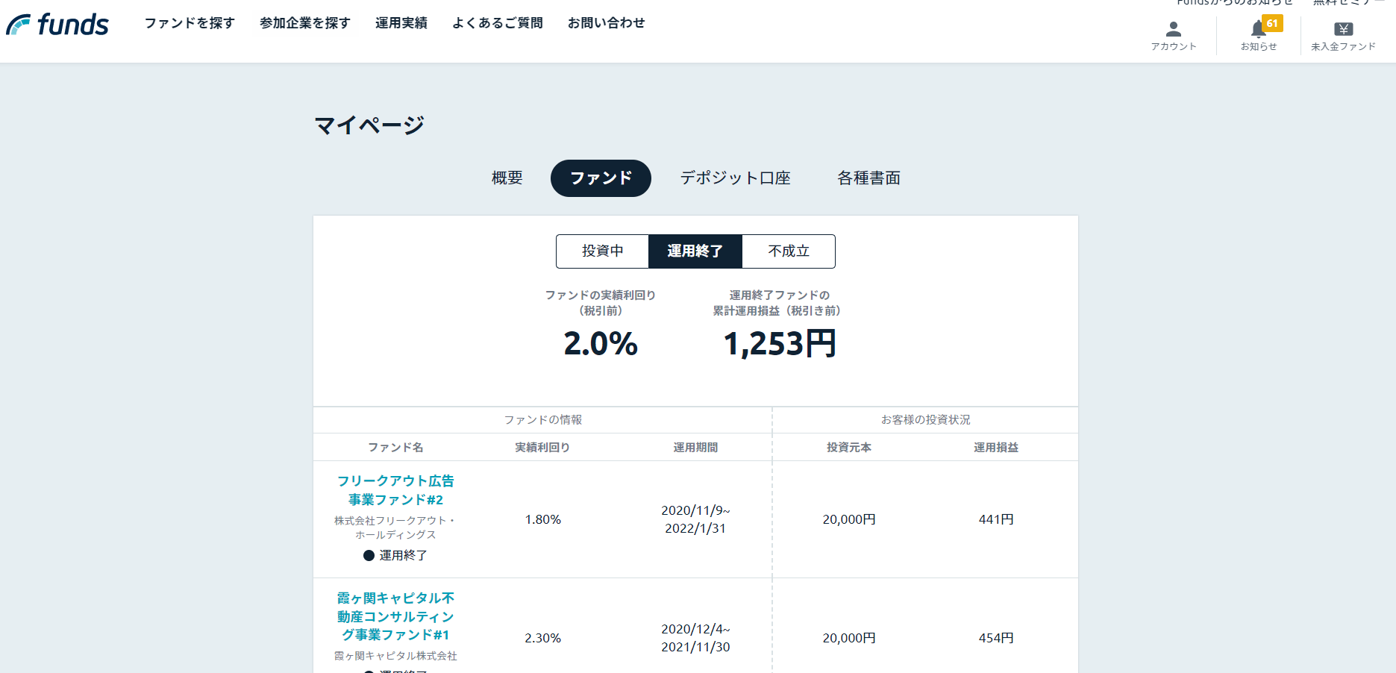Click the 454円 profit value
Viewport: 1396px width, 673px height.
pyautogui.click(x=996, y=638)
